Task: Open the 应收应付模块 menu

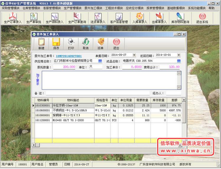Action: (x=135, y=8)
